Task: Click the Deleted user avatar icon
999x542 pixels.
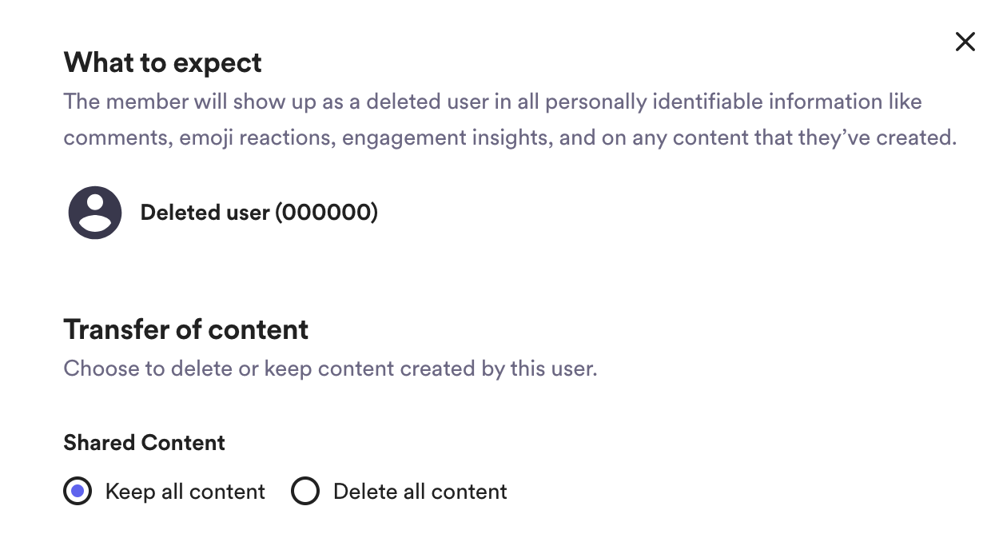Action: 95,213
